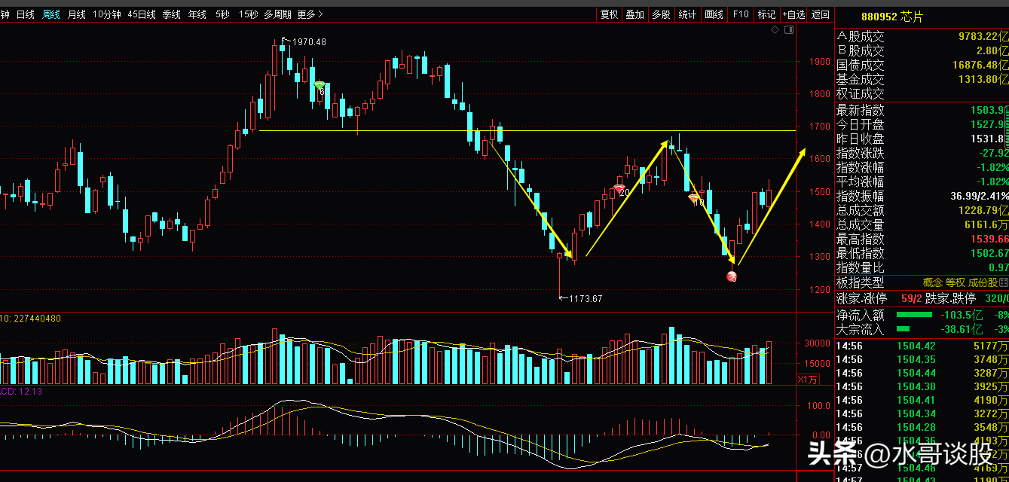Image resolution: width=1009 pixels, height=482 pixels.
Task: Click the green gem marker near the peak
Action: coord(320,86)
